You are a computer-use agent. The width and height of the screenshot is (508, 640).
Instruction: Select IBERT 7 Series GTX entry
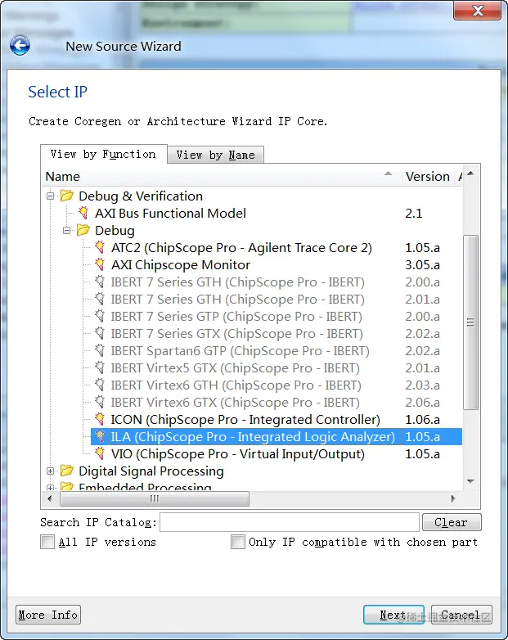236,333
